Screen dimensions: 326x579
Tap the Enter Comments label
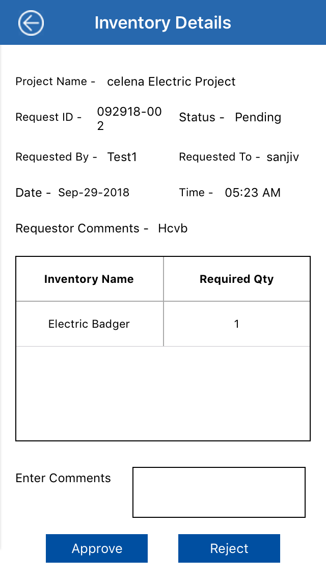(x=63, y=478)
